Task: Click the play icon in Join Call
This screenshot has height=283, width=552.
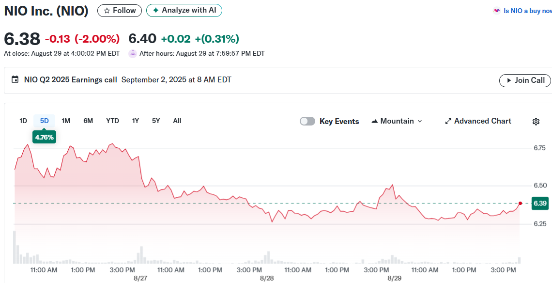Action: pyautogui.click(x=509, y=80)
